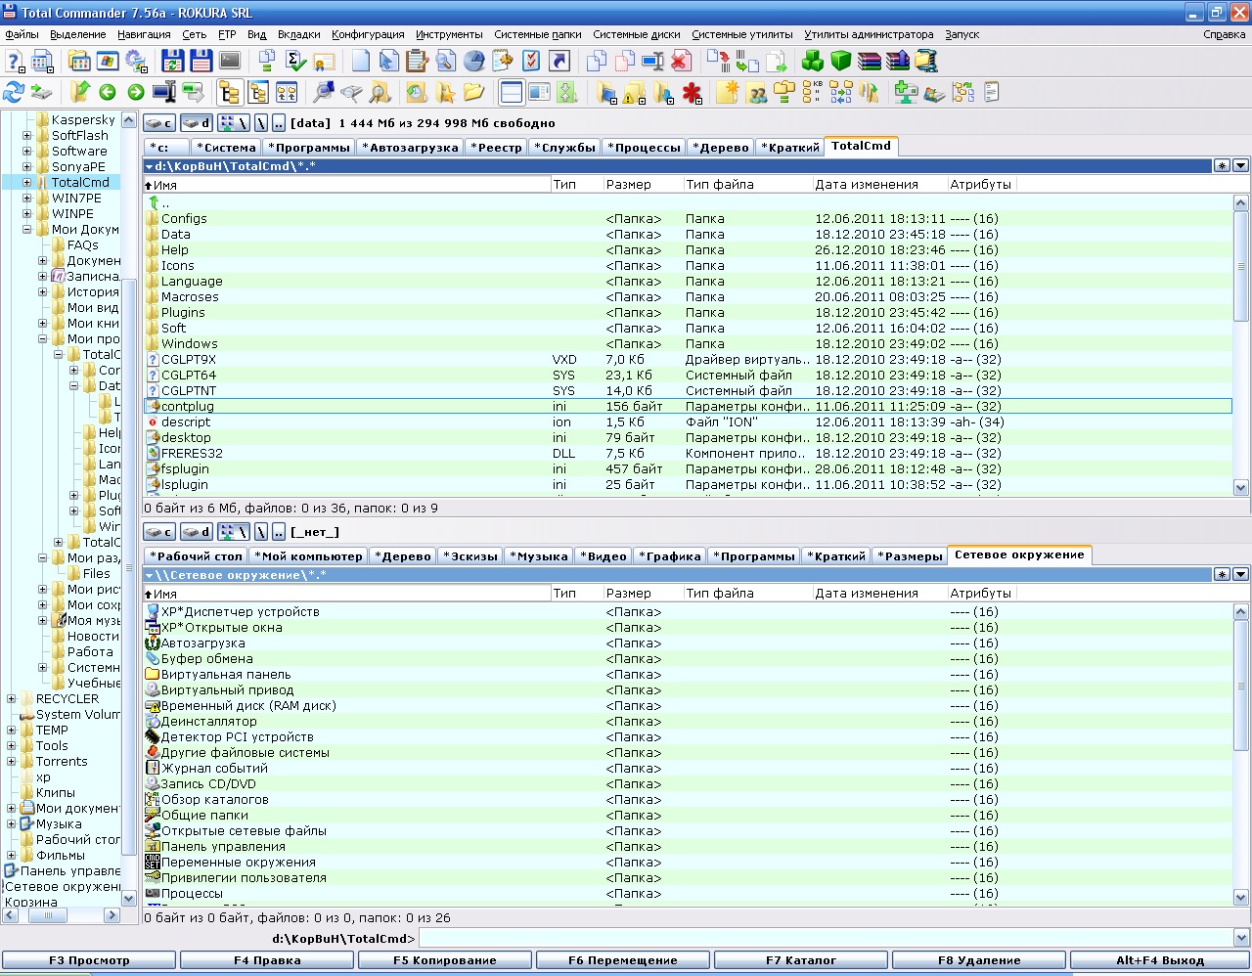Expand the Torrents folder in tree
This screenshot has height=976, width=1252.
click(12, 762)
